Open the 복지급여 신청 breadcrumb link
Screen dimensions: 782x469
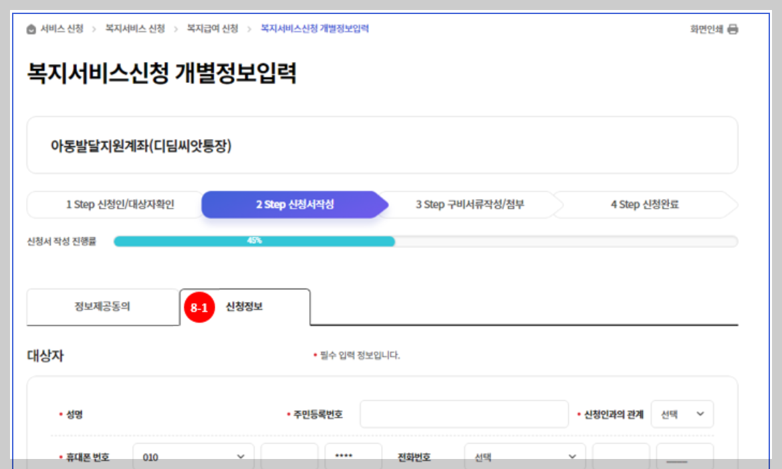coord(213,29)
